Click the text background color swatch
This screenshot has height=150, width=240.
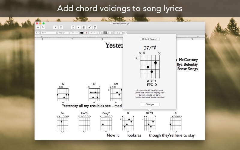tap(86, 33)
